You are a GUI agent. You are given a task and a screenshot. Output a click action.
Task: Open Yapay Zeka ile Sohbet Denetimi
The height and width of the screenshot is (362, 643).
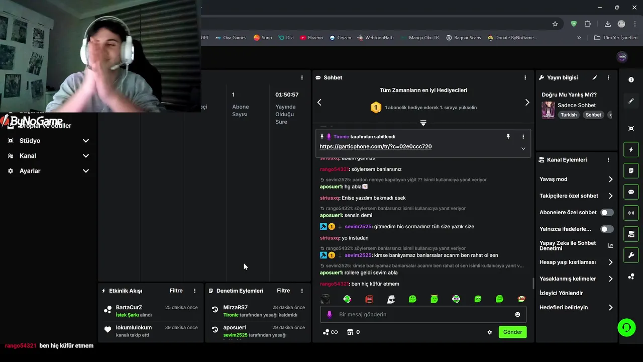[x=576, y=245]
